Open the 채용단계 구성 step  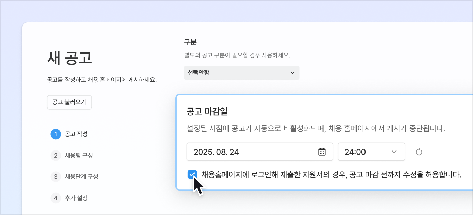[81, 176]
